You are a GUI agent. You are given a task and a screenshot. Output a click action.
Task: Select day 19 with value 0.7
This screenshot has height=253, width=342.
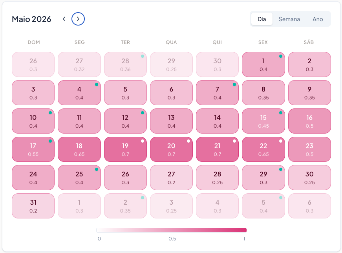point(125,149)
